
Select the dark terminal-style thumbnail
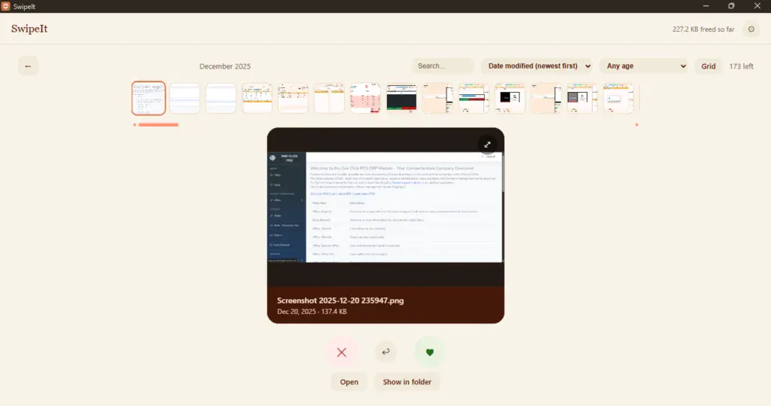[x=402, y=99]
